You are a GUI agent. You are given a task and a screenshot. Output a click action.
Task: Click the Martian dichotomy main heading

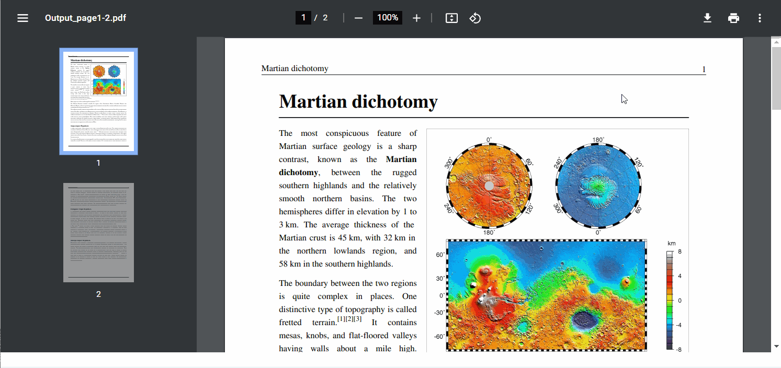pos(358,101)
